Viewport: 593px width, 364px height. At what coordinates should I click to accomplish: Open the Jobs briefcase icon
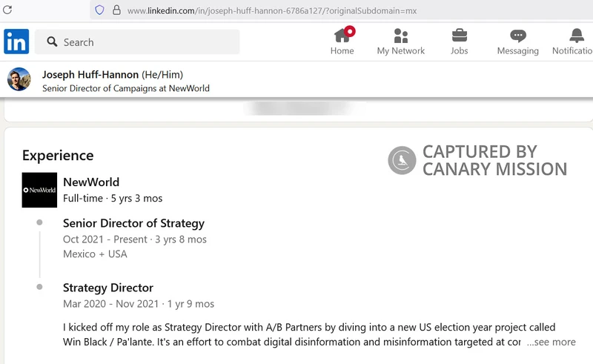(x=460, y=35)
